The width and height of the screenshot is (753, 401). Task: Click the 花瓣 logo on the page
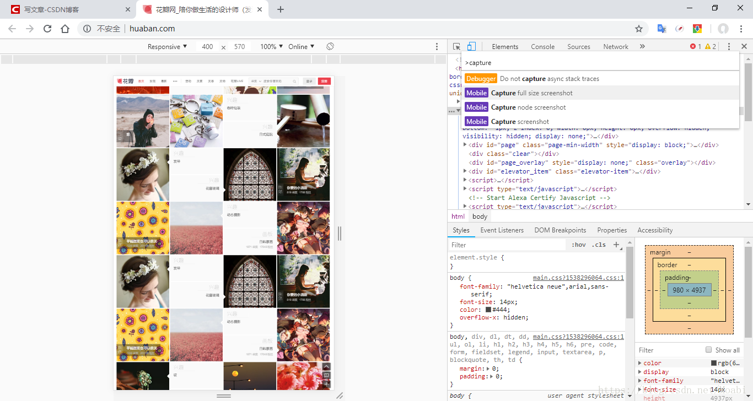point(126,81)
